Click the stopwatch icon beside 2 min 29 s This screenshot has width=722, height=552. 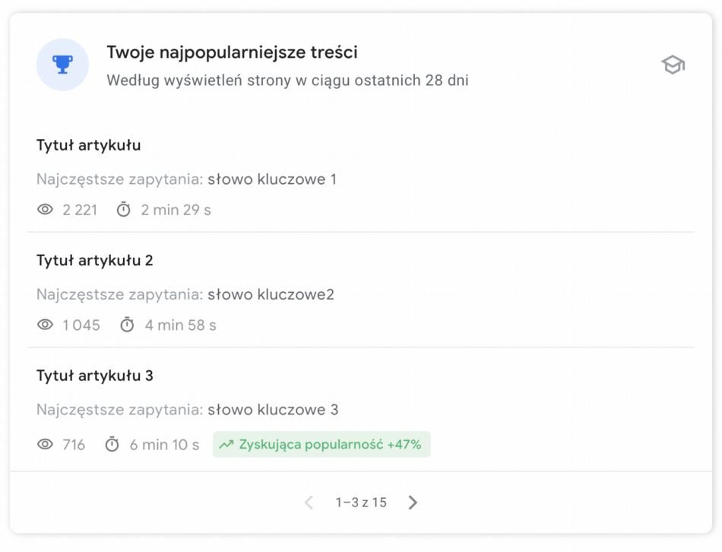pyautogui.click(x=124, y=210)
